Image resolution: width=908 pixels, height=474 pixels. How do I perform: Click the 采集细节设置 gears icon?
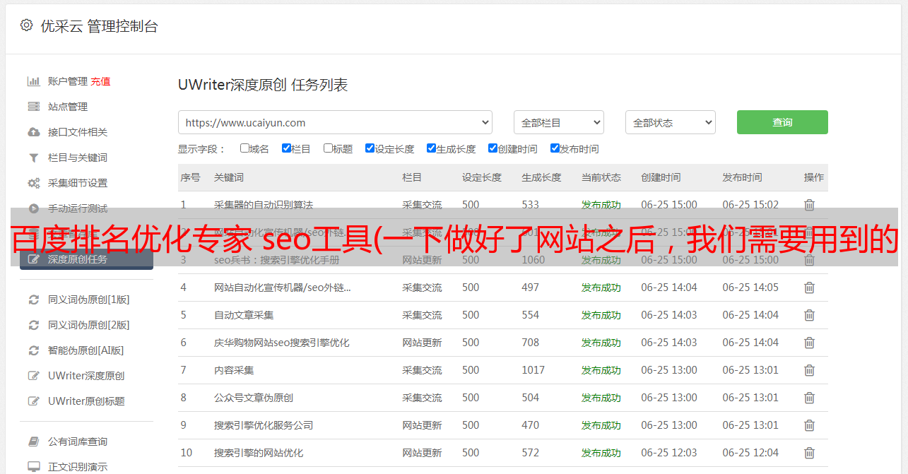pos(33,183)
